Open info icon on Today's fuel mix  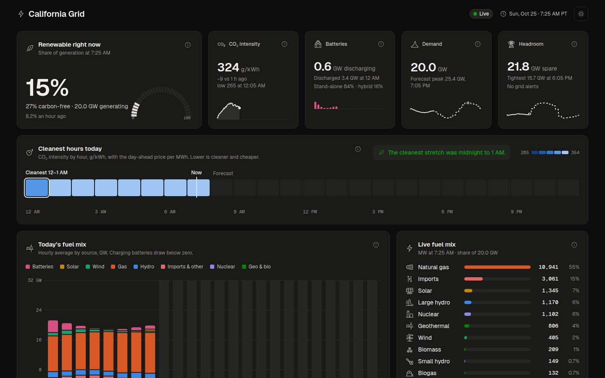pyautogui.click(x=376, y=245)
